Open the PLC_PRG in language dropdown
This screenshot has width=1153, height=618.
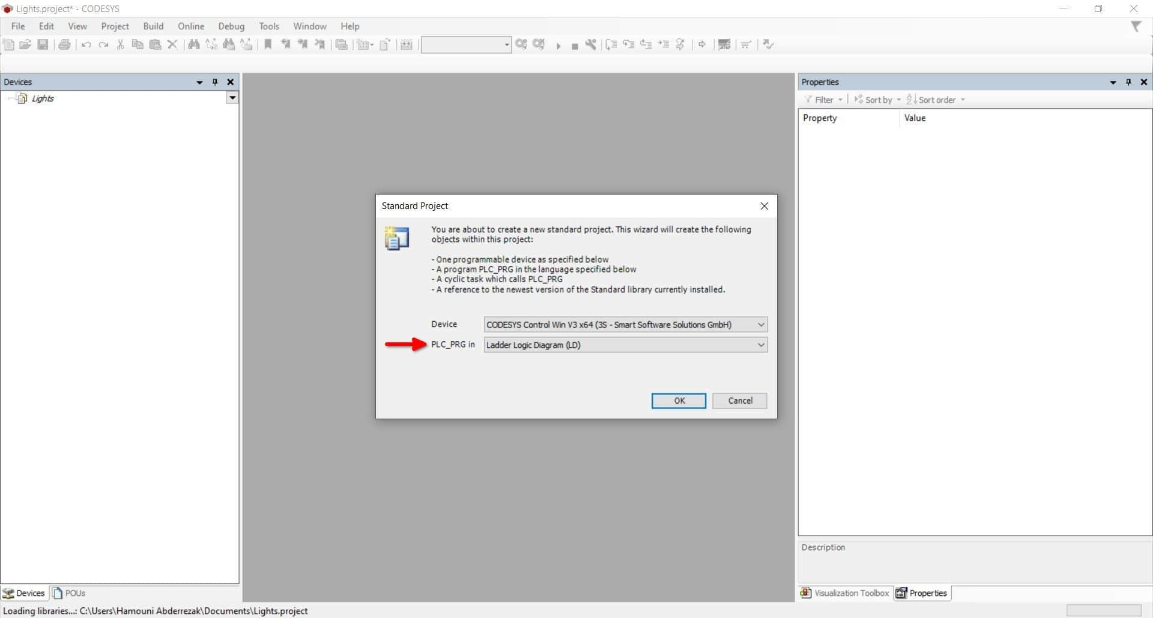626,345
